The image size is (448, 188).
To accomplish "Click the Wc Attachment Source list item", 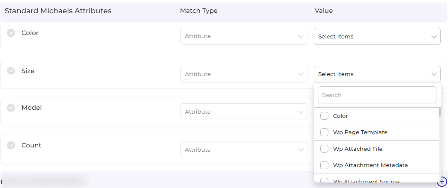I will pos(366,181).
